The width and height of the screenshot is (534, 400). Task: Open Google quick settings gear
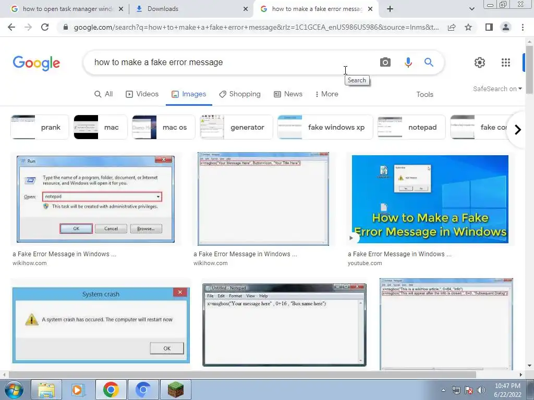click(x=480, y=63)
